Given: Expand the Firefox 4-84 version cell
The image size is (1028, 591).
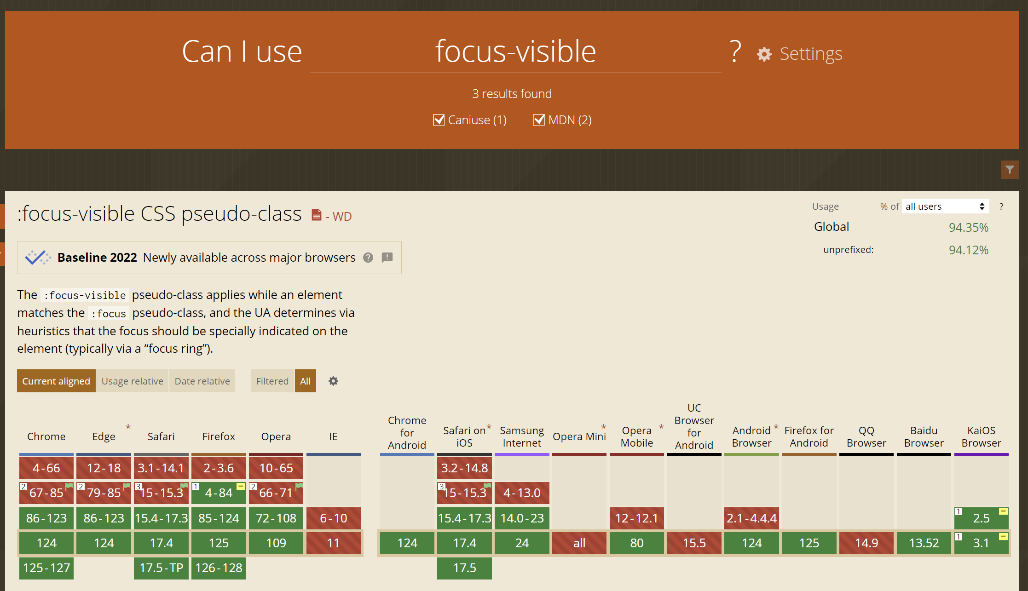Looking at the screenshot, I should point(219,493).
